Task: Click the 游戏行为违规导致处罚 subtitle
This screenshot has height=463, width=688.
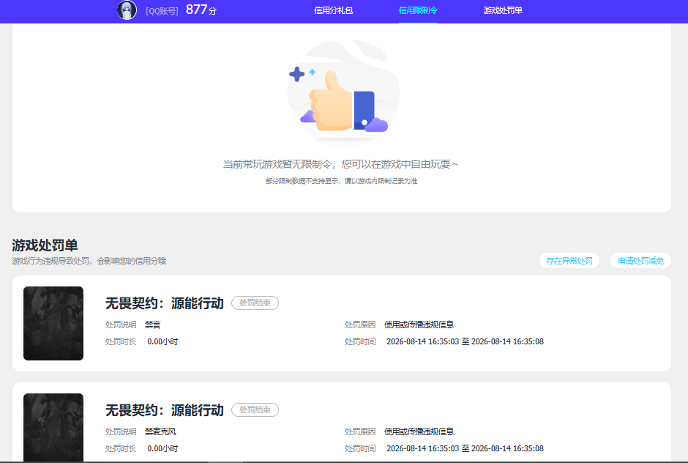Action: pos(89,261)
